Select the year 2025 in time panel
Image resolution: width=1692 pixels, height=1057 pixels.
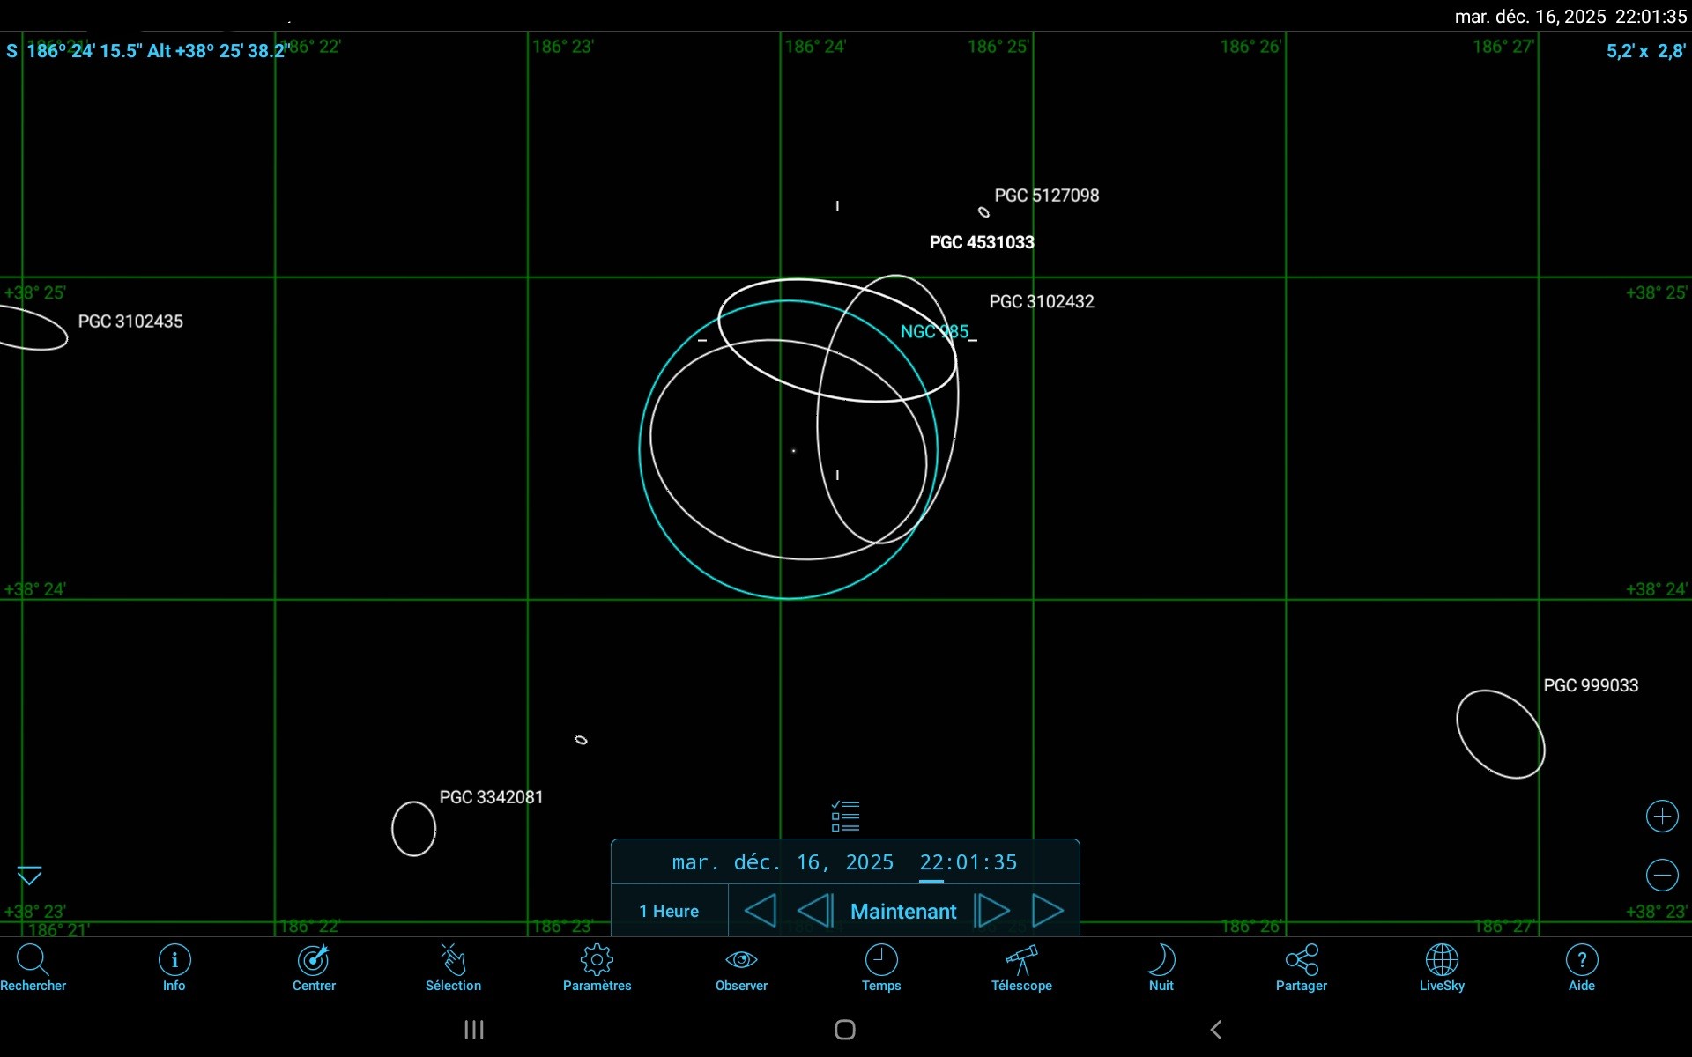(x=869, y=862)
